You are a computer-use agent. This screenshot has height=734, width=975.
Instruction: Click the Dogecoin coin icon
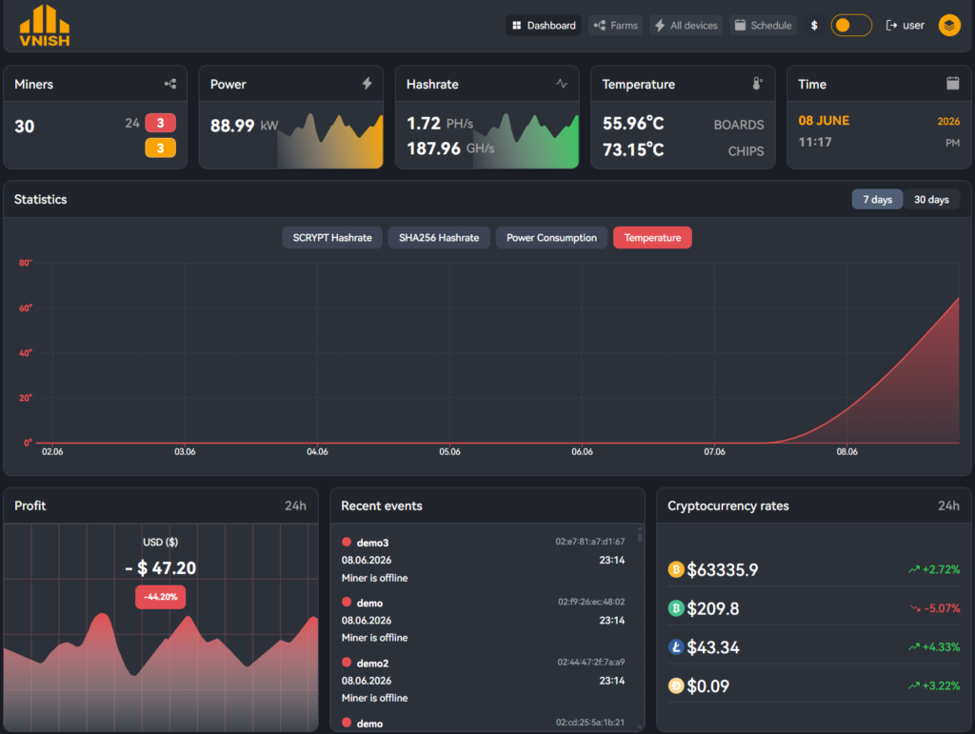(x=676, y=685)
